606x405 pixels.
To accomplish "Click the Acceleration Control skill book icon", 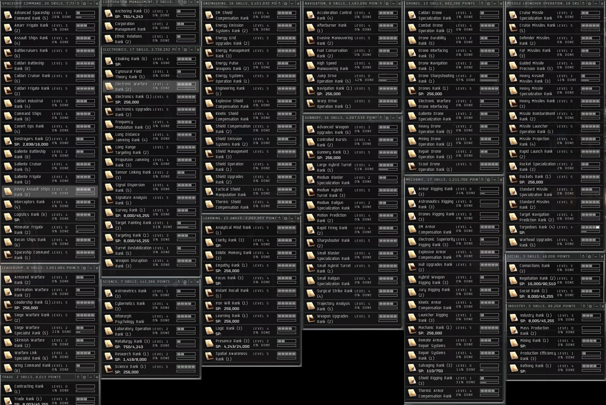I will tap(310, 16).
